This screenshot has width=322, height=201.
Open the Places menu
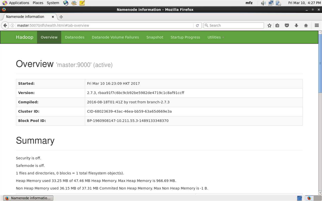(38, 3)
